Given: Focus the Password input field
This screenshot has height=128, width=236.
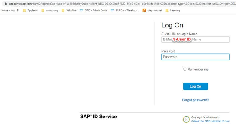Looking at the screenshot, I should (195, 57).
